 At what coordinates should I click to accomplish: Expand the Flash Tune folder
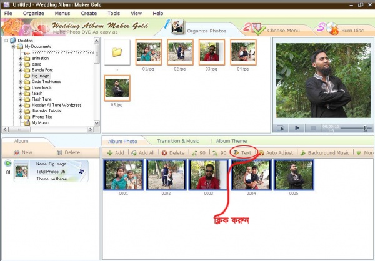[21, 99]
